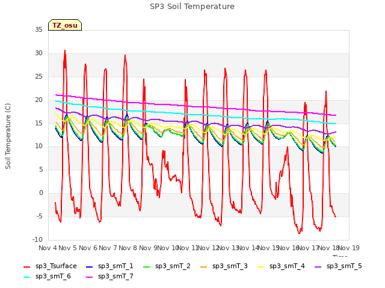This screenshot has height=288, width=385.
Task: Select the sp3_smT_5 legend label
Action: click(x=344, y=266)
